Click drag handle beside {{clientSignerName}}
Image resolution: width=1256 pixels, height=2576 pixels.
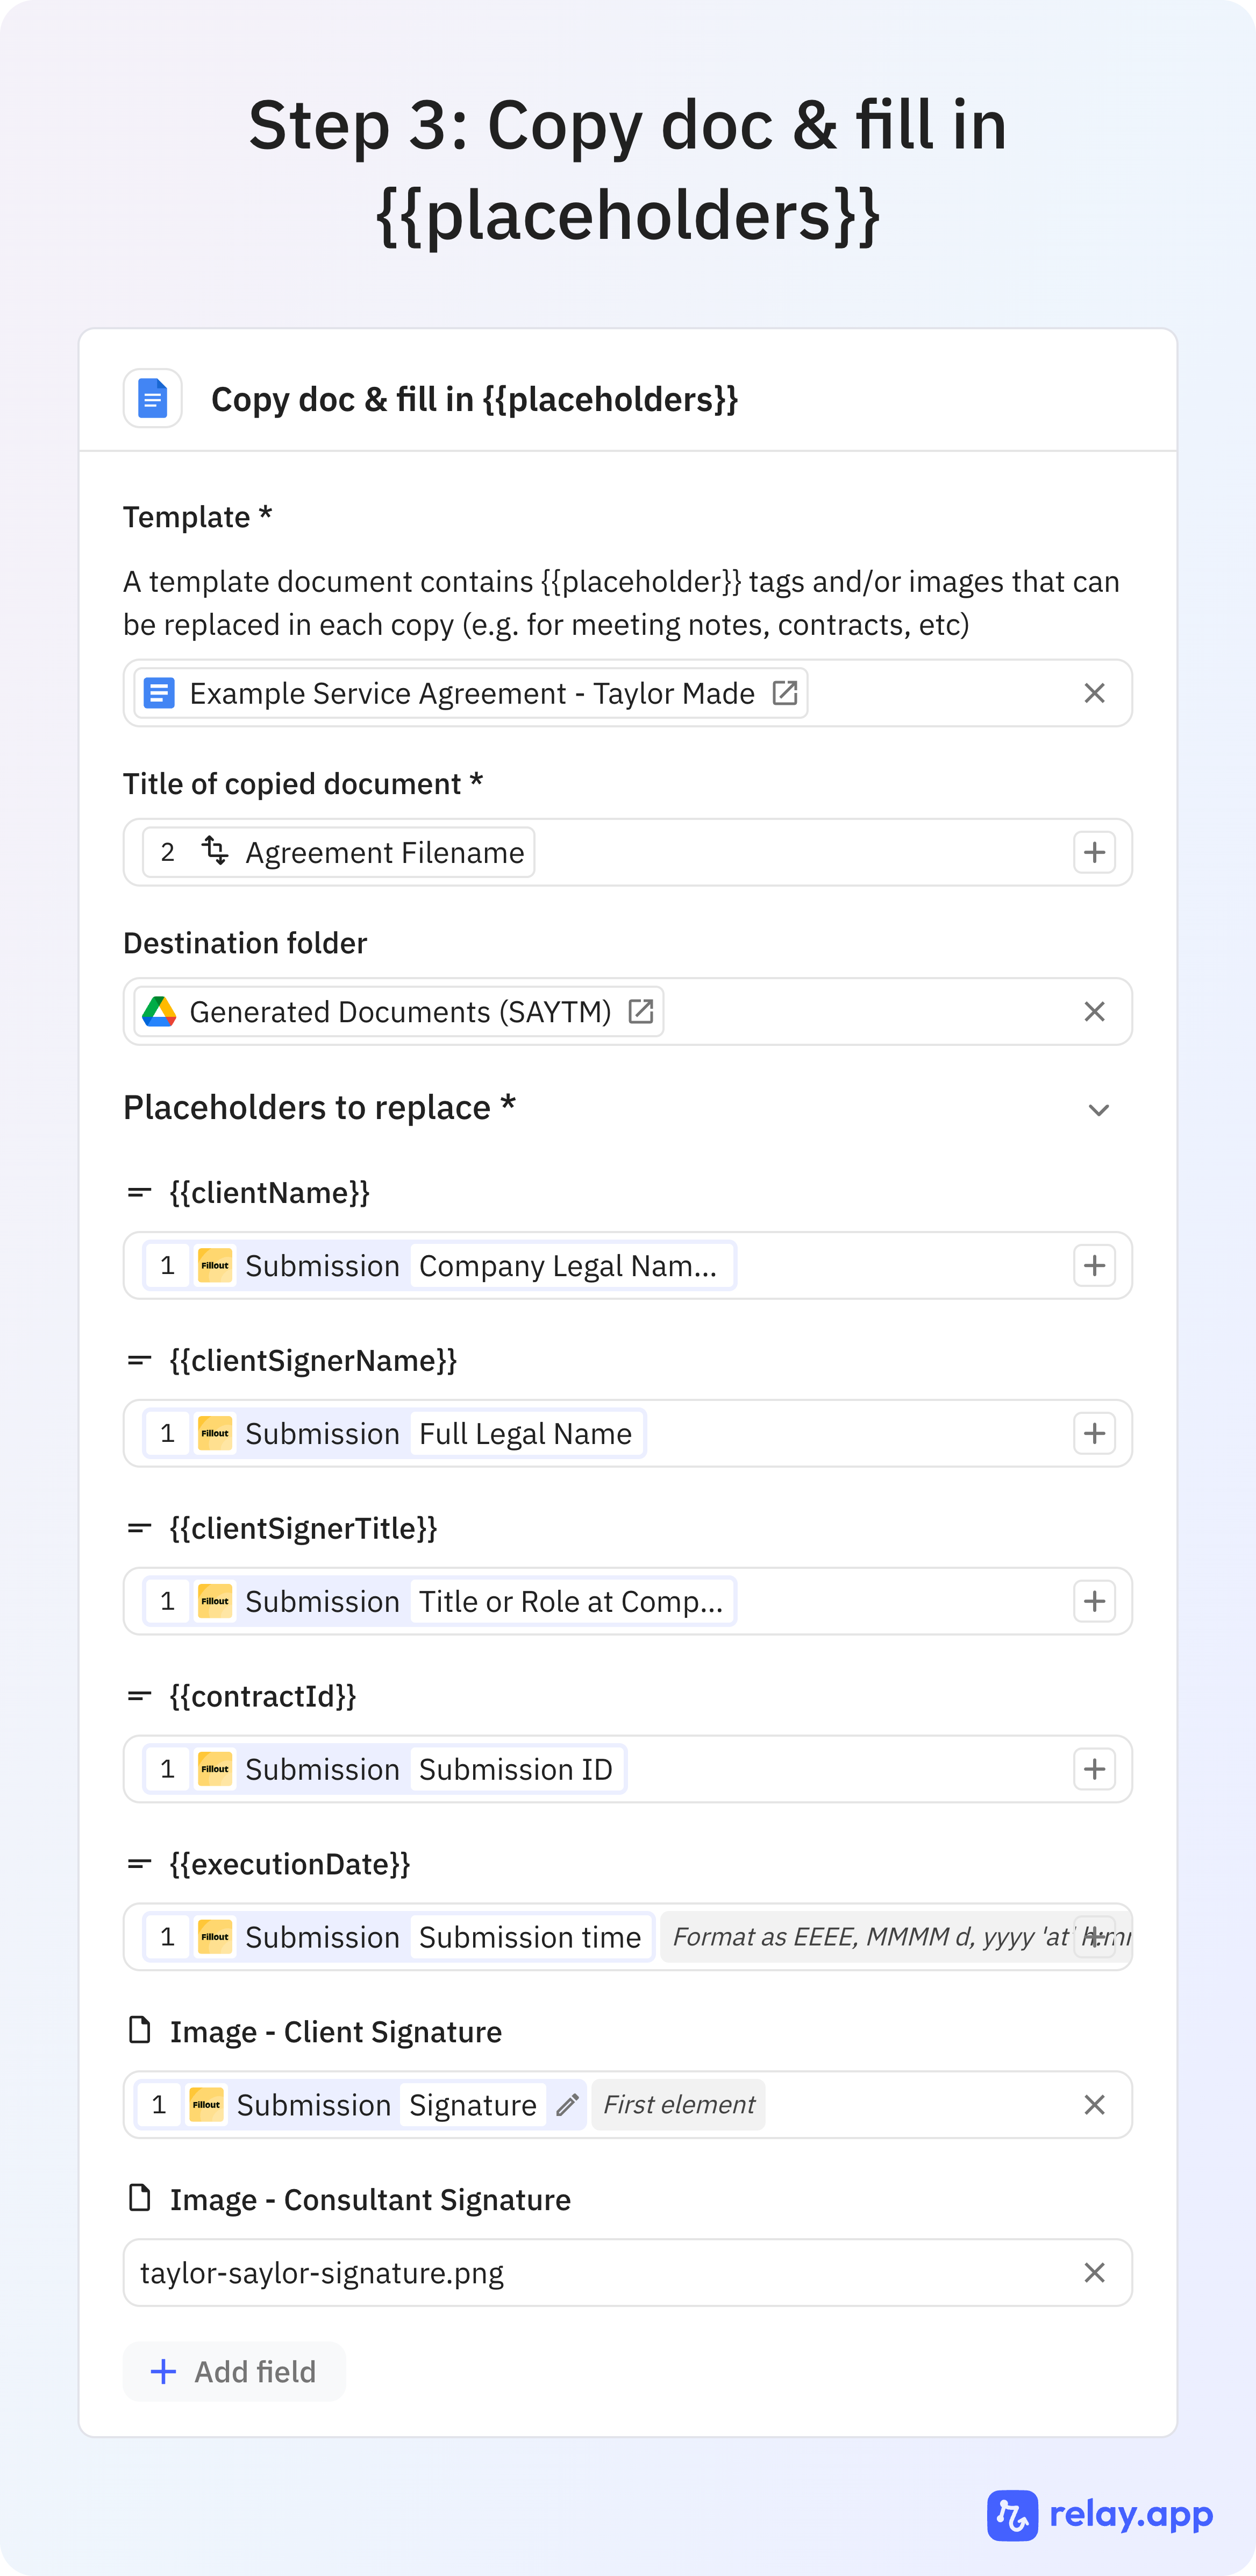[x=140, y=1360]
